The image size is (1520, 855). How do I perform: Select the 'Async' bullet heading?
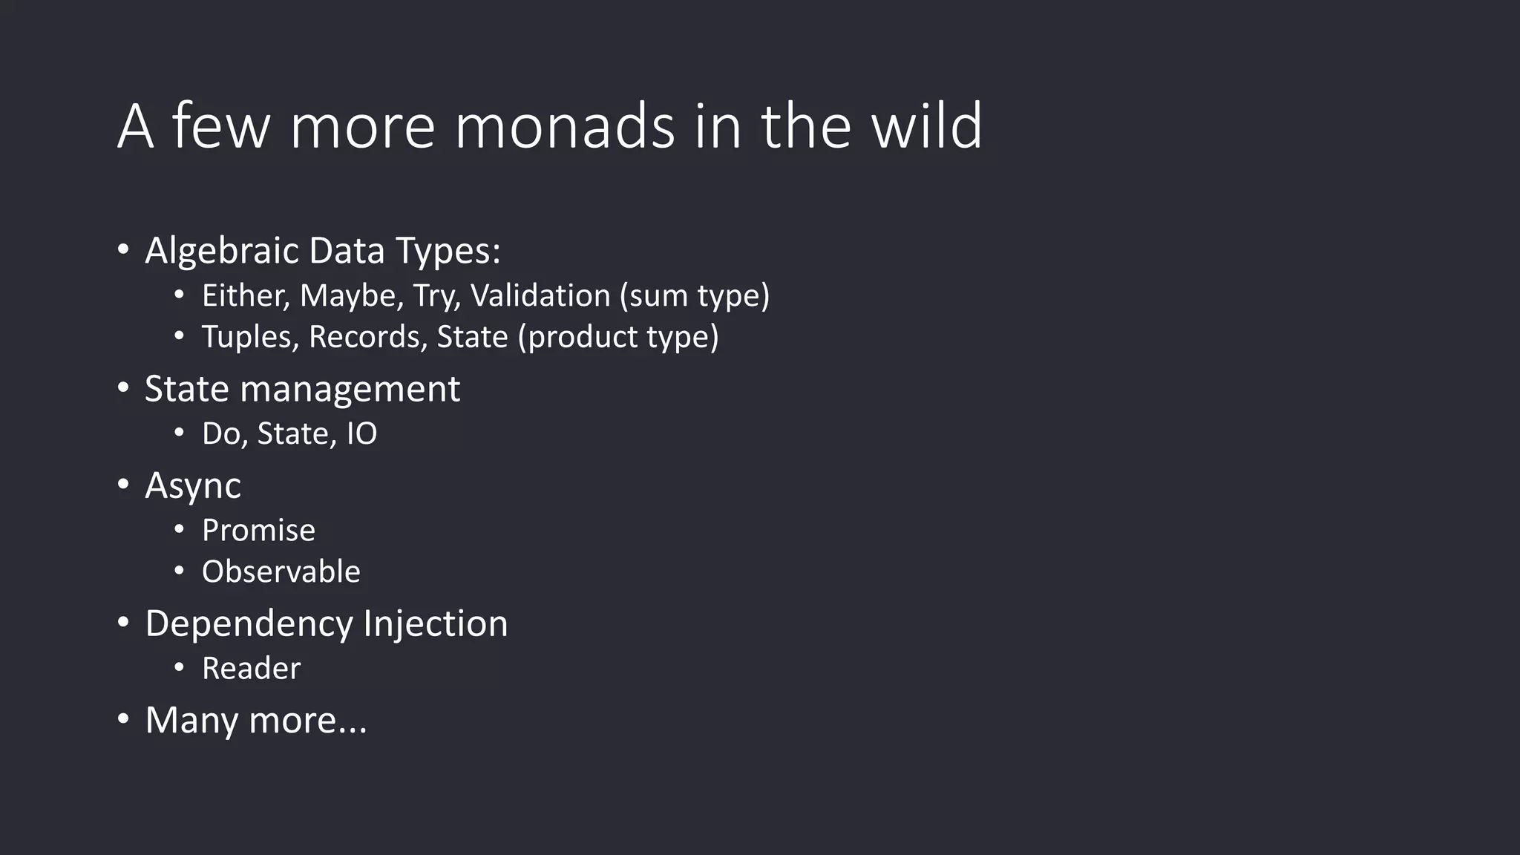(193, 486)
